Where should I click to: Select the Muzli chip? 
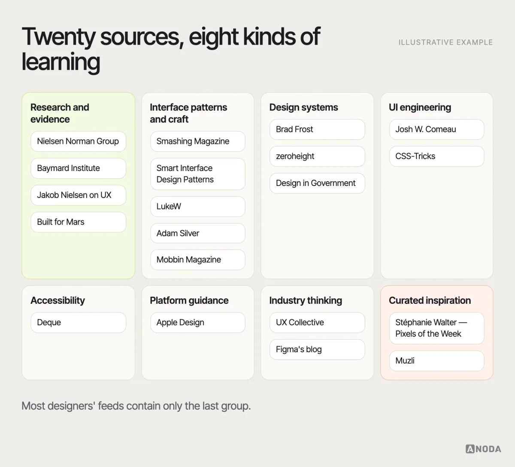(x=436, y=361)
